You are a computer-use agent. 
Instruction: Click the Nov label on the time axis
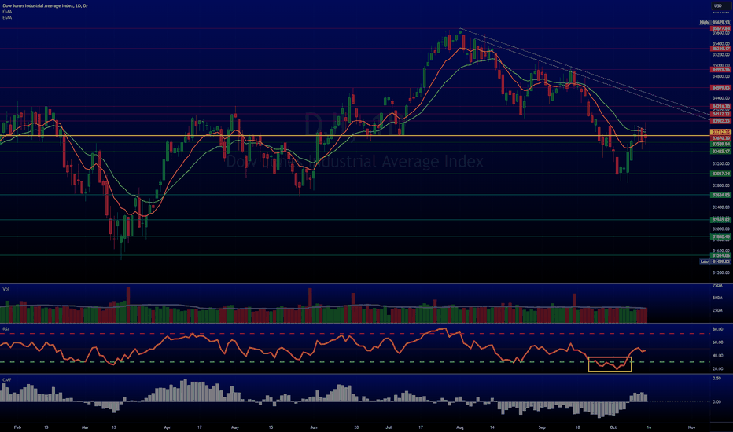click(692, 427)
